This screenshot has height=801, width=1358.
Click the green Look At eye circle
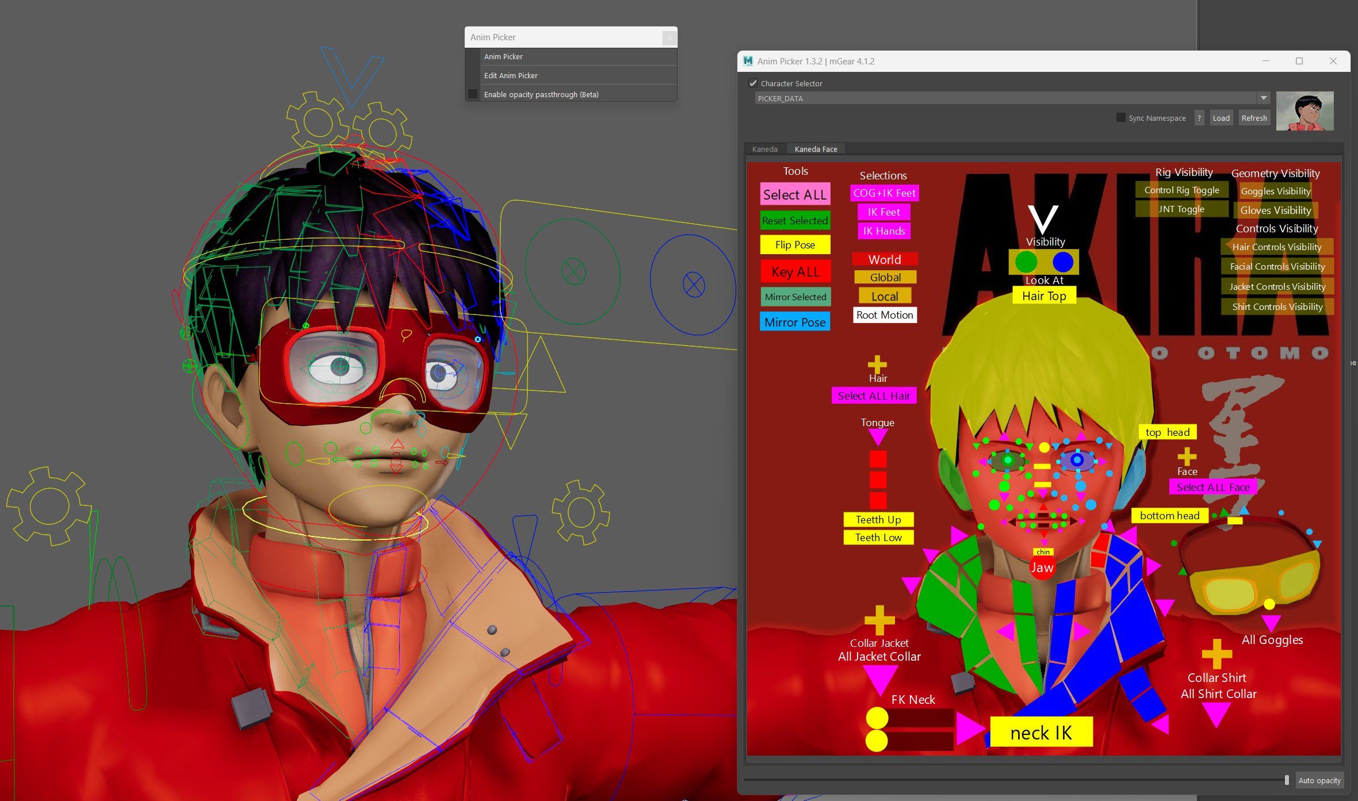(1026, 262)
